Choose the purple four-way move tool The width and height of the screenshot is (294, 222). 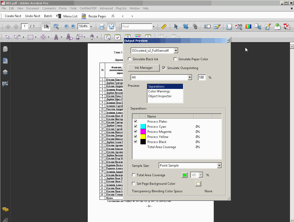(x=43, y=37)
